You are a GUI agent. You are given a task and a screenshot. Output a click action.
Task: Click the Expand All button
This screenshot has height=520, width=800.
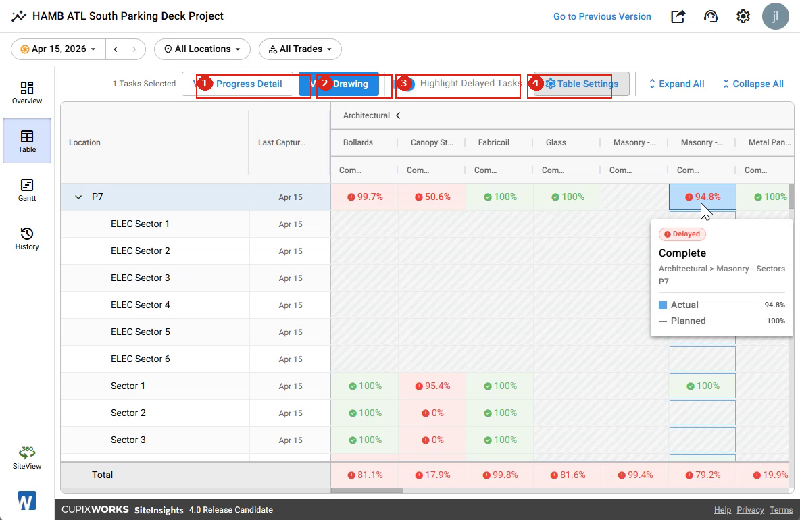[x=676, y=84]
